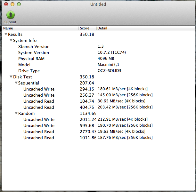The width and height of the screenshot is (196, 192).
Task: Click the detail value 4096 MB
Action: (106, 59)
